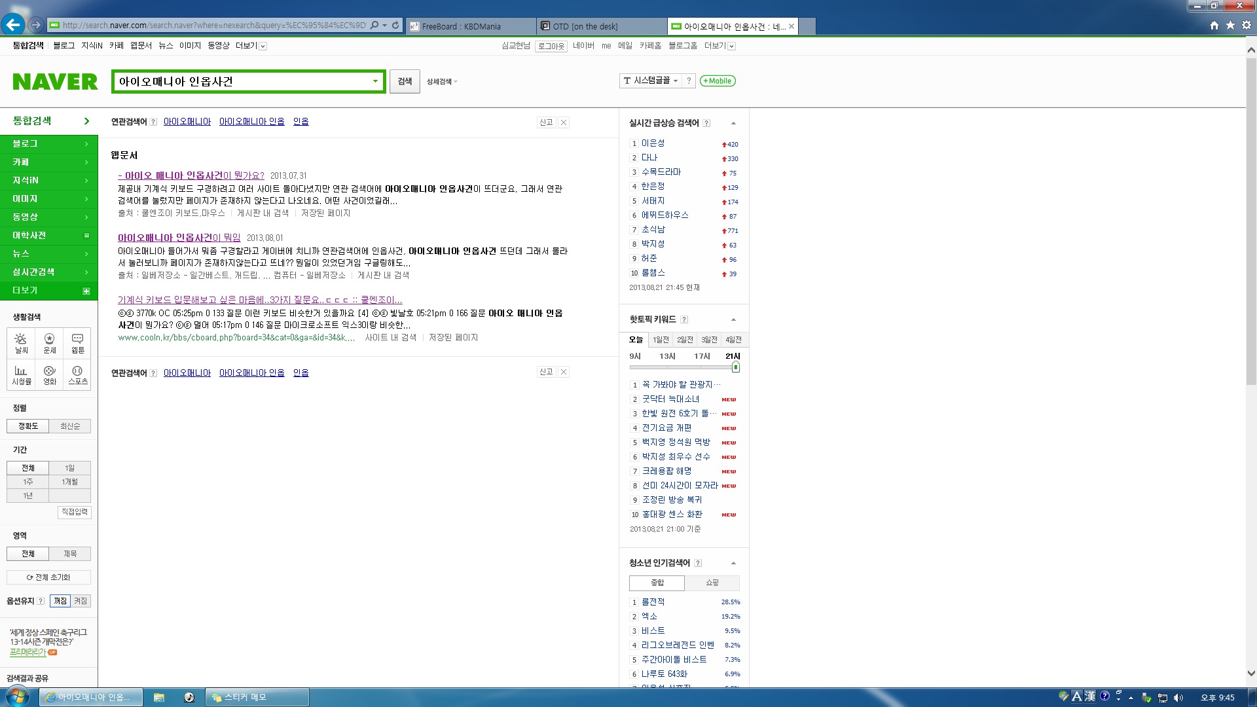Click 13시 on hot topic timeline
This screenshot has height=707, width=1257.
tap(667, 356)
